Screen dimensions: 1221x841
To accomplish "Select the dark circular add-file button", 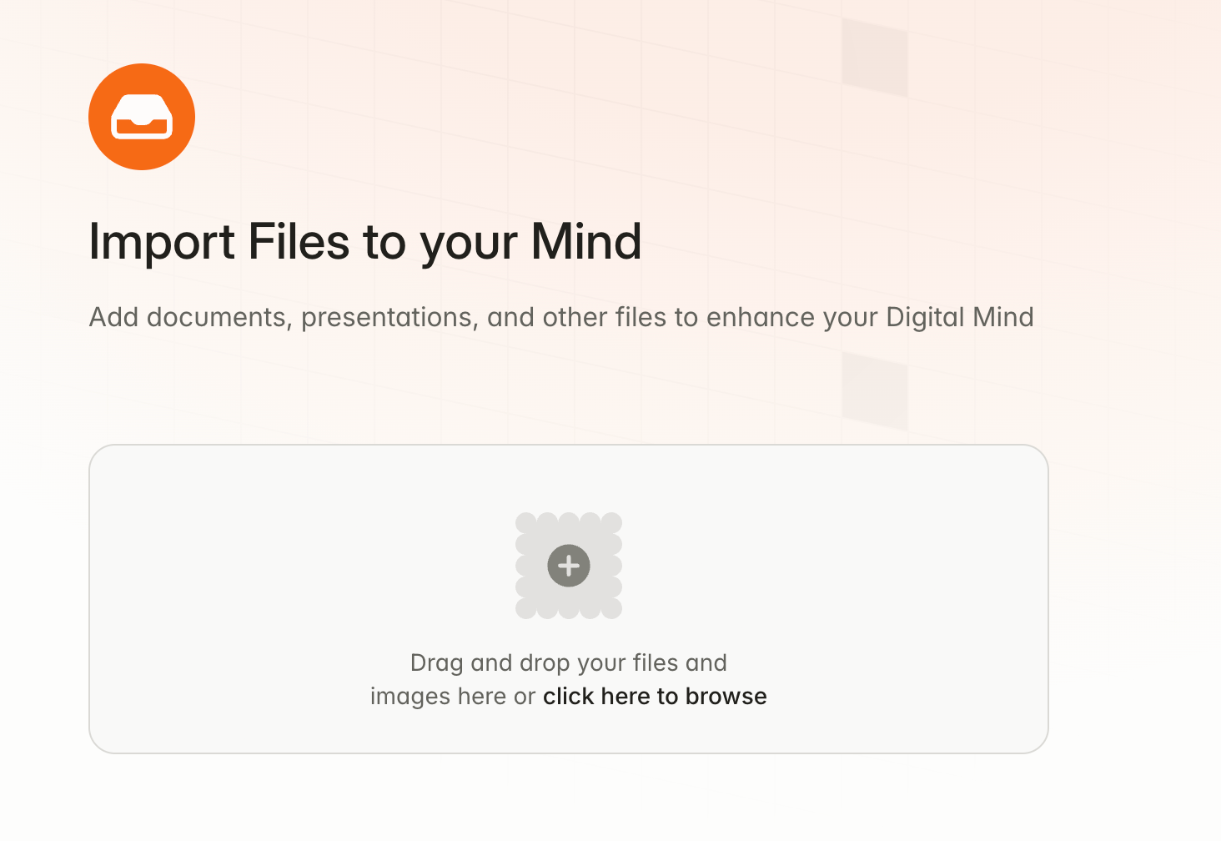I will pos(569,566).
